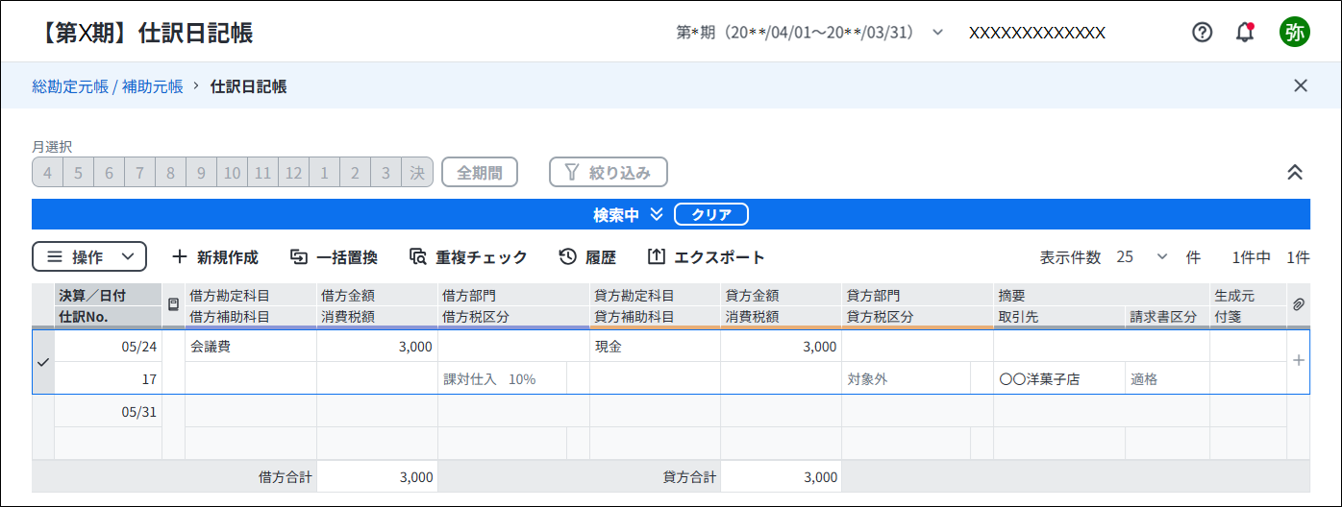Open the help question mark icon
This screenshot has width=1342, height=507.
1202,33
